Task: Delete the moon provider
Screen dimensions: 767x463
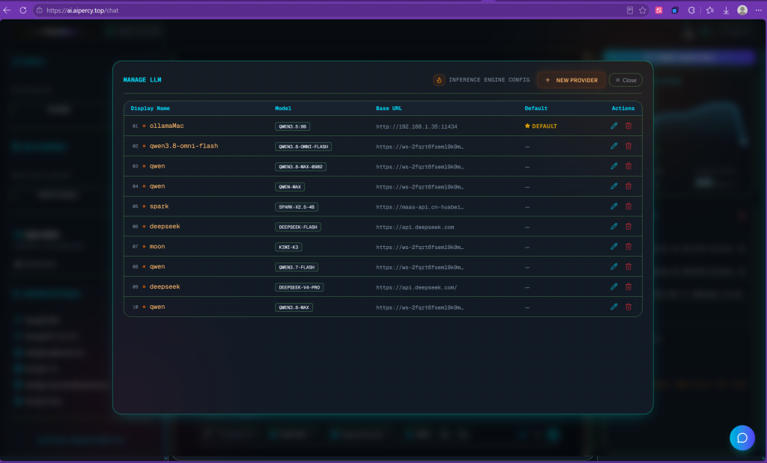Action: point(628,247)
